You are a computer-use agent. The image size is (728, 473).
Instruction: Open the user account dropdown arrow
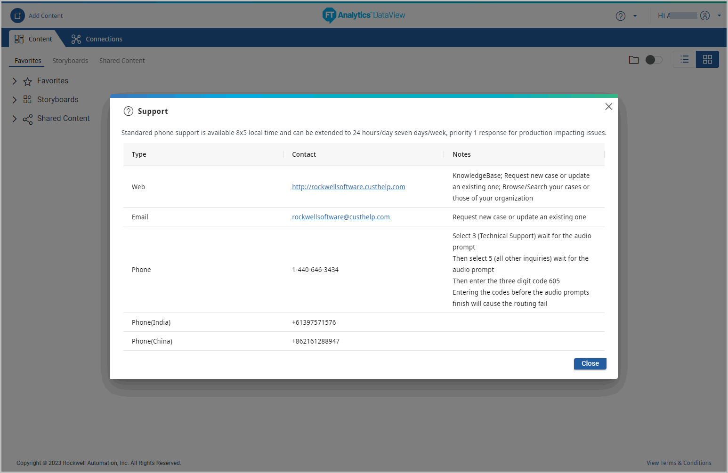719,16
